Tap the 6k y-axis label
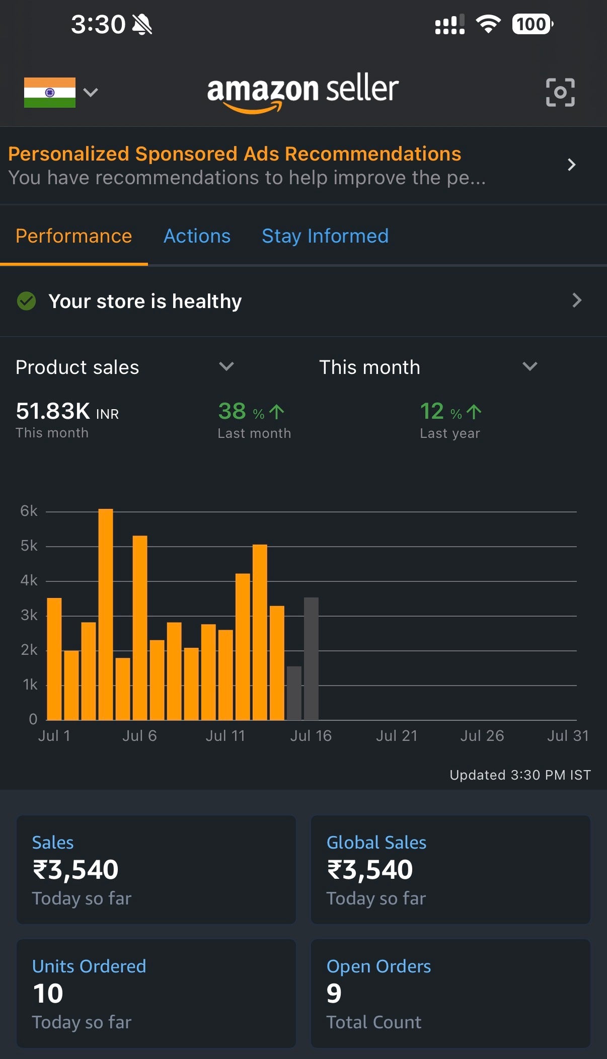607x1059 pixels. click(29, 511)
